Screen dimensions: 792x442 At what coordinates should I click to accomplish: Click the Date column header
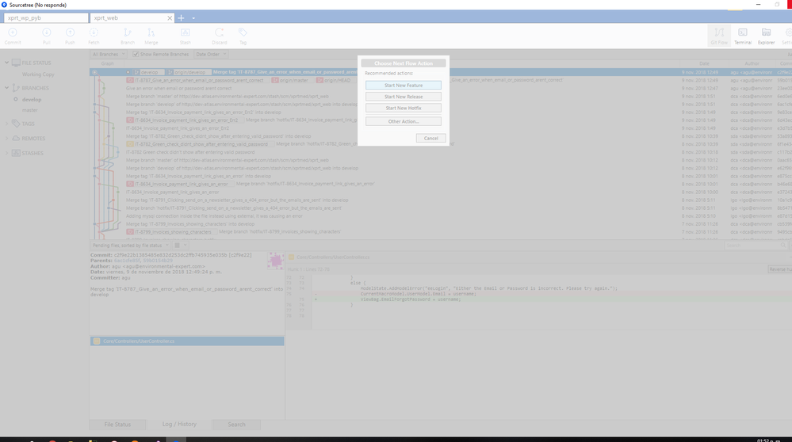[x=704, y=63]
